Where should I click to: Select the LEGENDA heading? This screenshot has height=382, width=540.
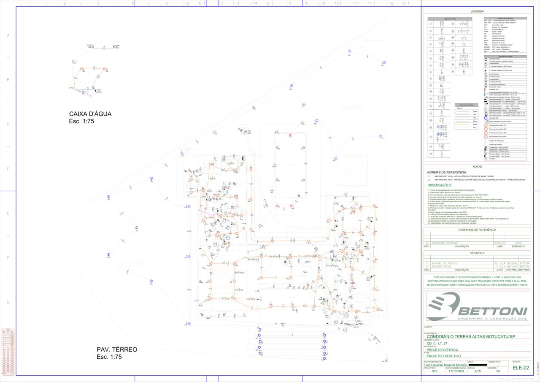point(477,12)
